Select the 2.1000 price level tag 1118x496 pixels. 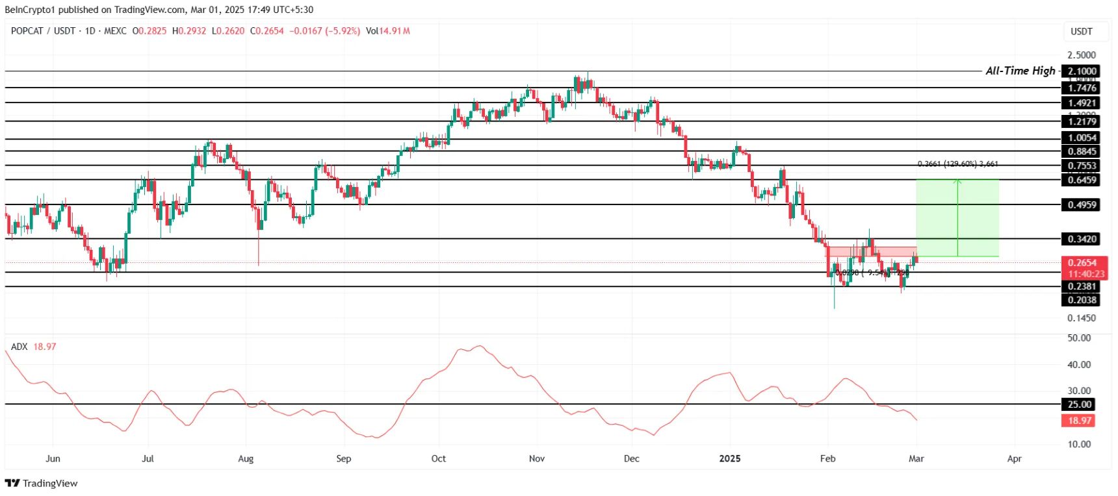1082,71
